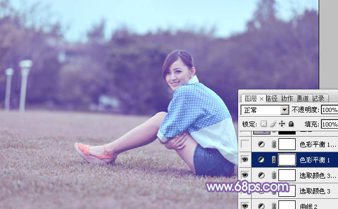This screenshot has width=338, height=209.
Task: Click mask link icon of 色彩平衡 1 layer
Action: [x=274, y=160]
